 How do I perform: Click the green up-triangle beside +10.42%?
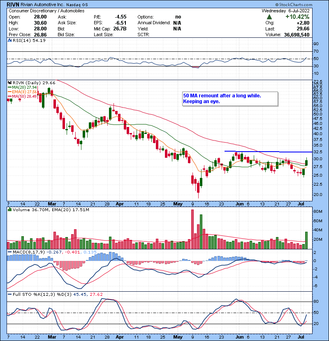point(269,17)
